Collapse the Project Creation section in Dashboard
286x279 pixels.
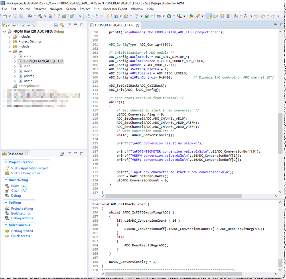click(x=6, y=162)
